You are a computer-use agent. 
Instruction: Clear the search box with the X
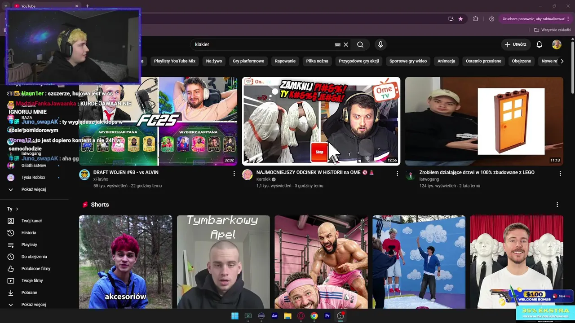[346, 44]
